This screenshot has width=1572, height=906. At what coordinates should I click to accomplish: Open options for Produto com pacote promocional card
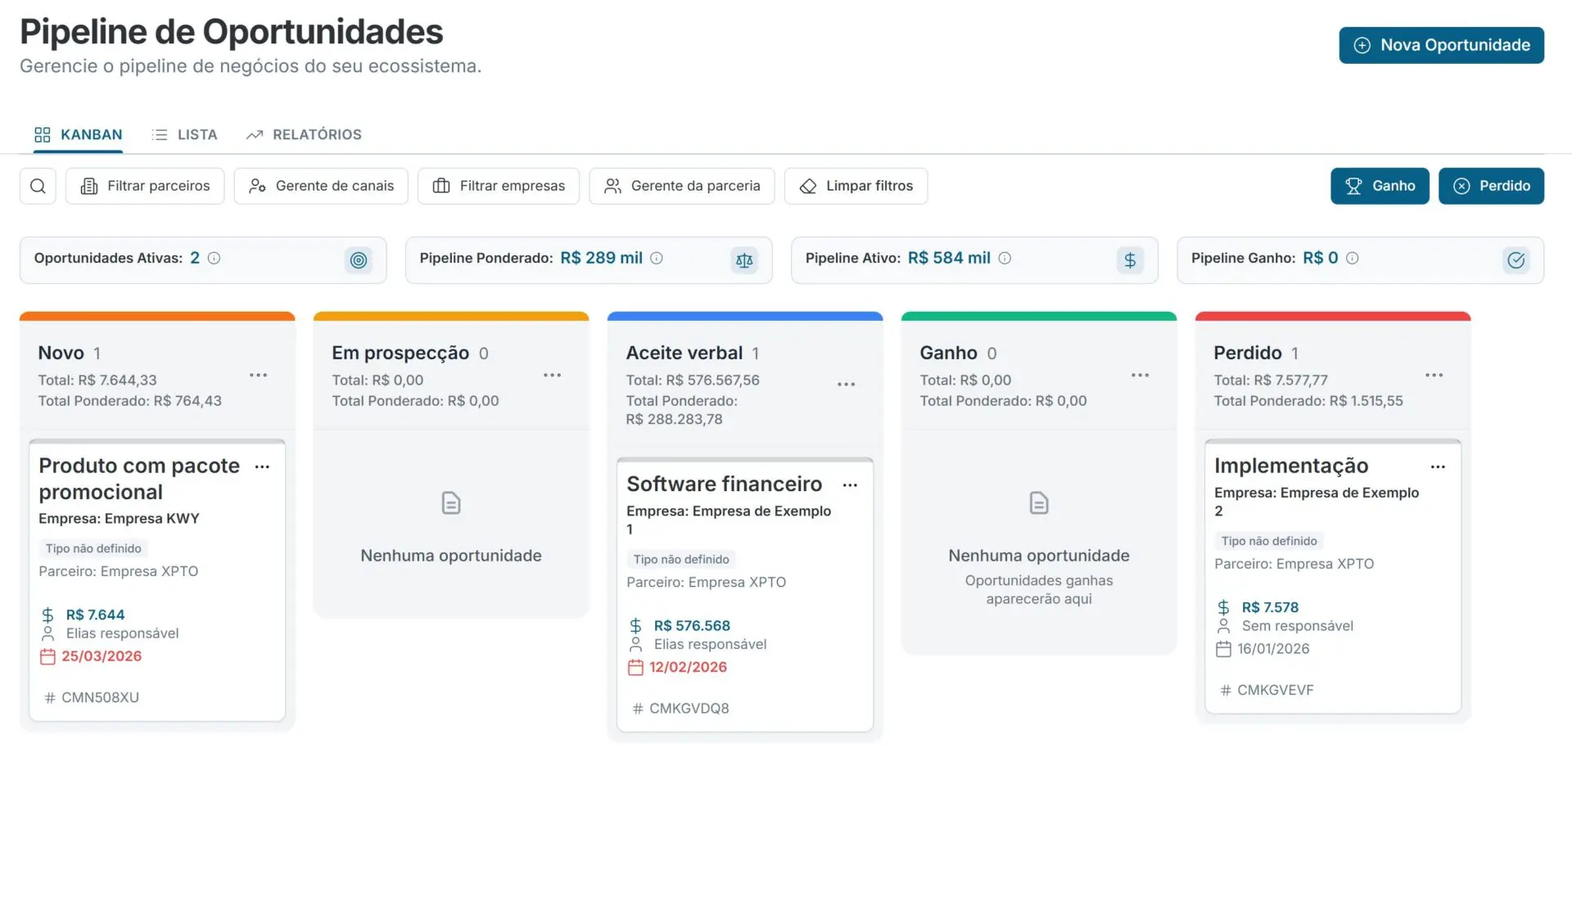[x=262, y=467]
